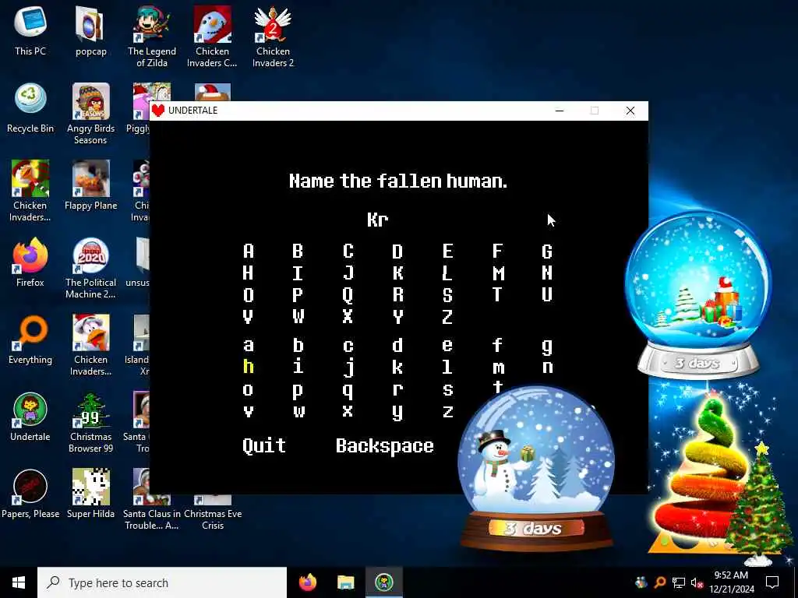
Task: Open the Everything search desktop shortcut
Action: tap(30, 339)
